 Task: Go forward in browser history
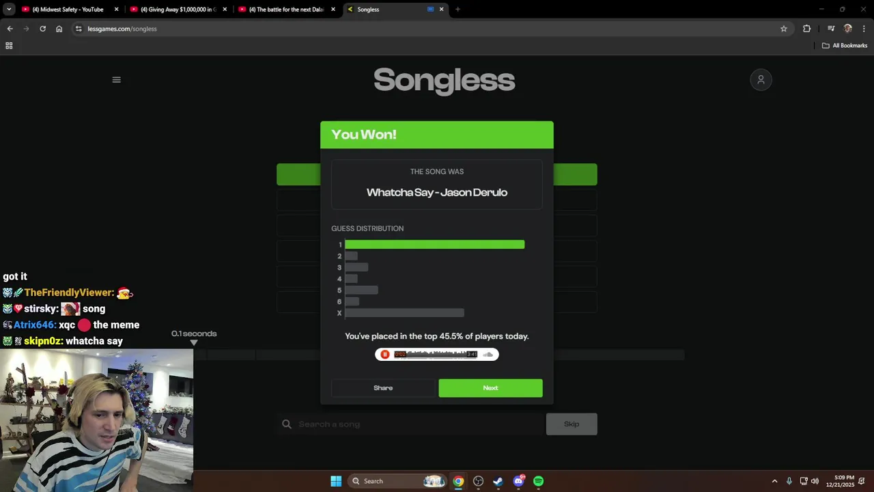[26, 29]
